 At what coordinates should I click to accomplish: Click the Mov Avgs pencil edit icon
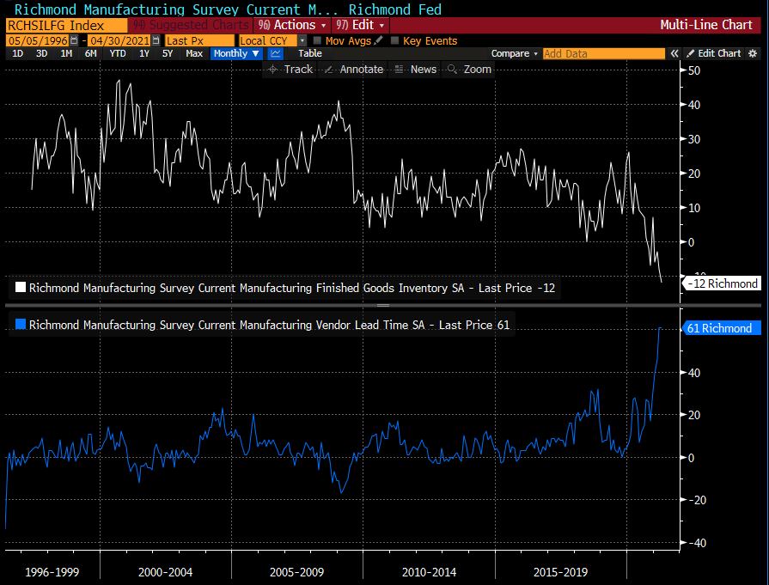378,40
